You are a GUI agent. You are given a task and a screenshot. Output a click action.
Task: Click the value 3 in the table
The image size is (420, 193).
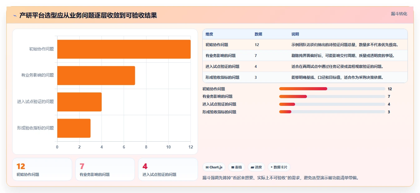click(x=256, y=78)
